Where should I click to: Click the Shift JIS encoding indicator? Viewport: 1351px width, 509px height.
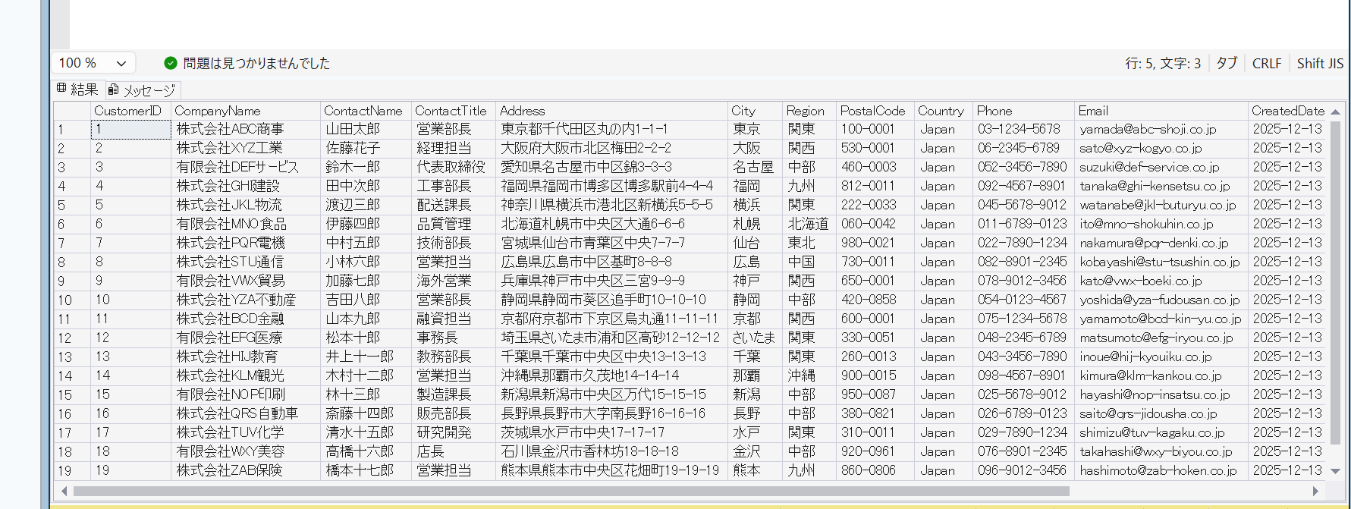[1320, 63]
